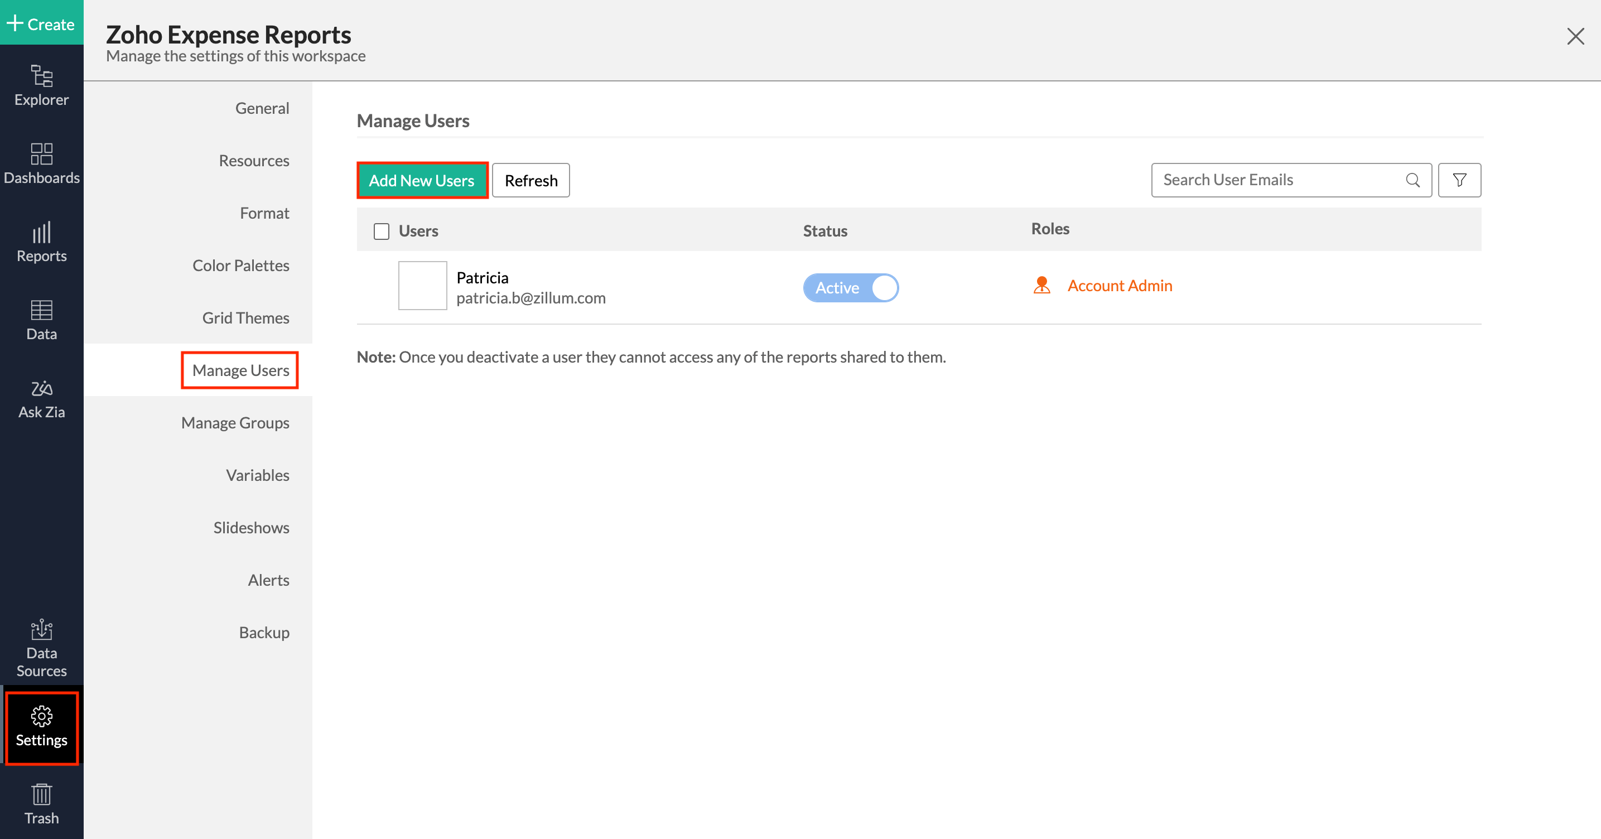Launch Ask Zia from the sidebar
This screenshot has height=839, width=1601.
(41, 398)
